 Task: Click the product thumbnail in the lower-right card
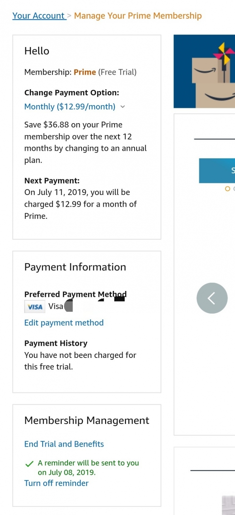(228, 505)
